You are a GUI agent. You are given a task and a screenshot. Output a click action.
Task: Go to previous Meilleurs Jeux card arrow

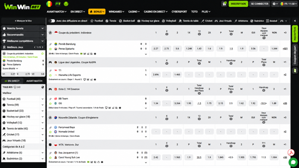coord(35,47)
